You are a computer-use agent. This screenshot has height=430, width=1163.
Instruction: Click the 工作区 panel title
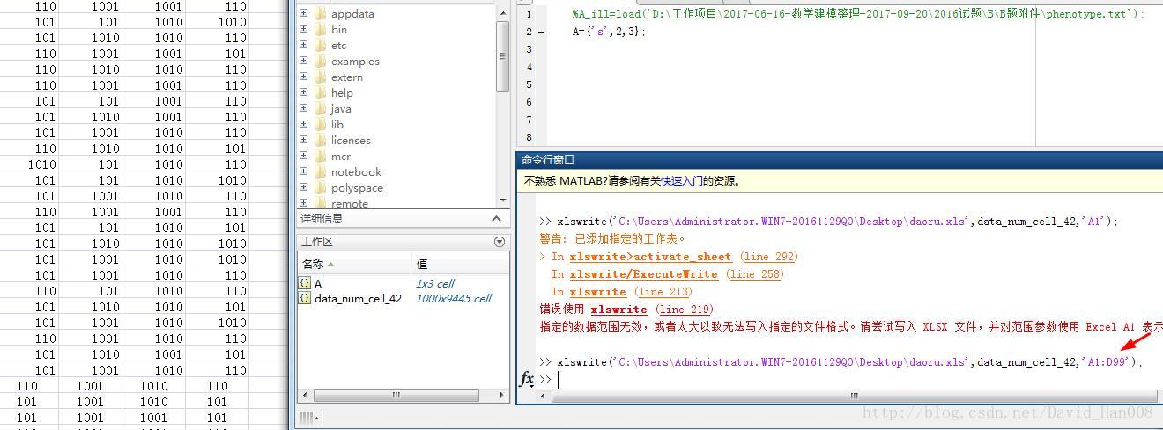[316, 241]
